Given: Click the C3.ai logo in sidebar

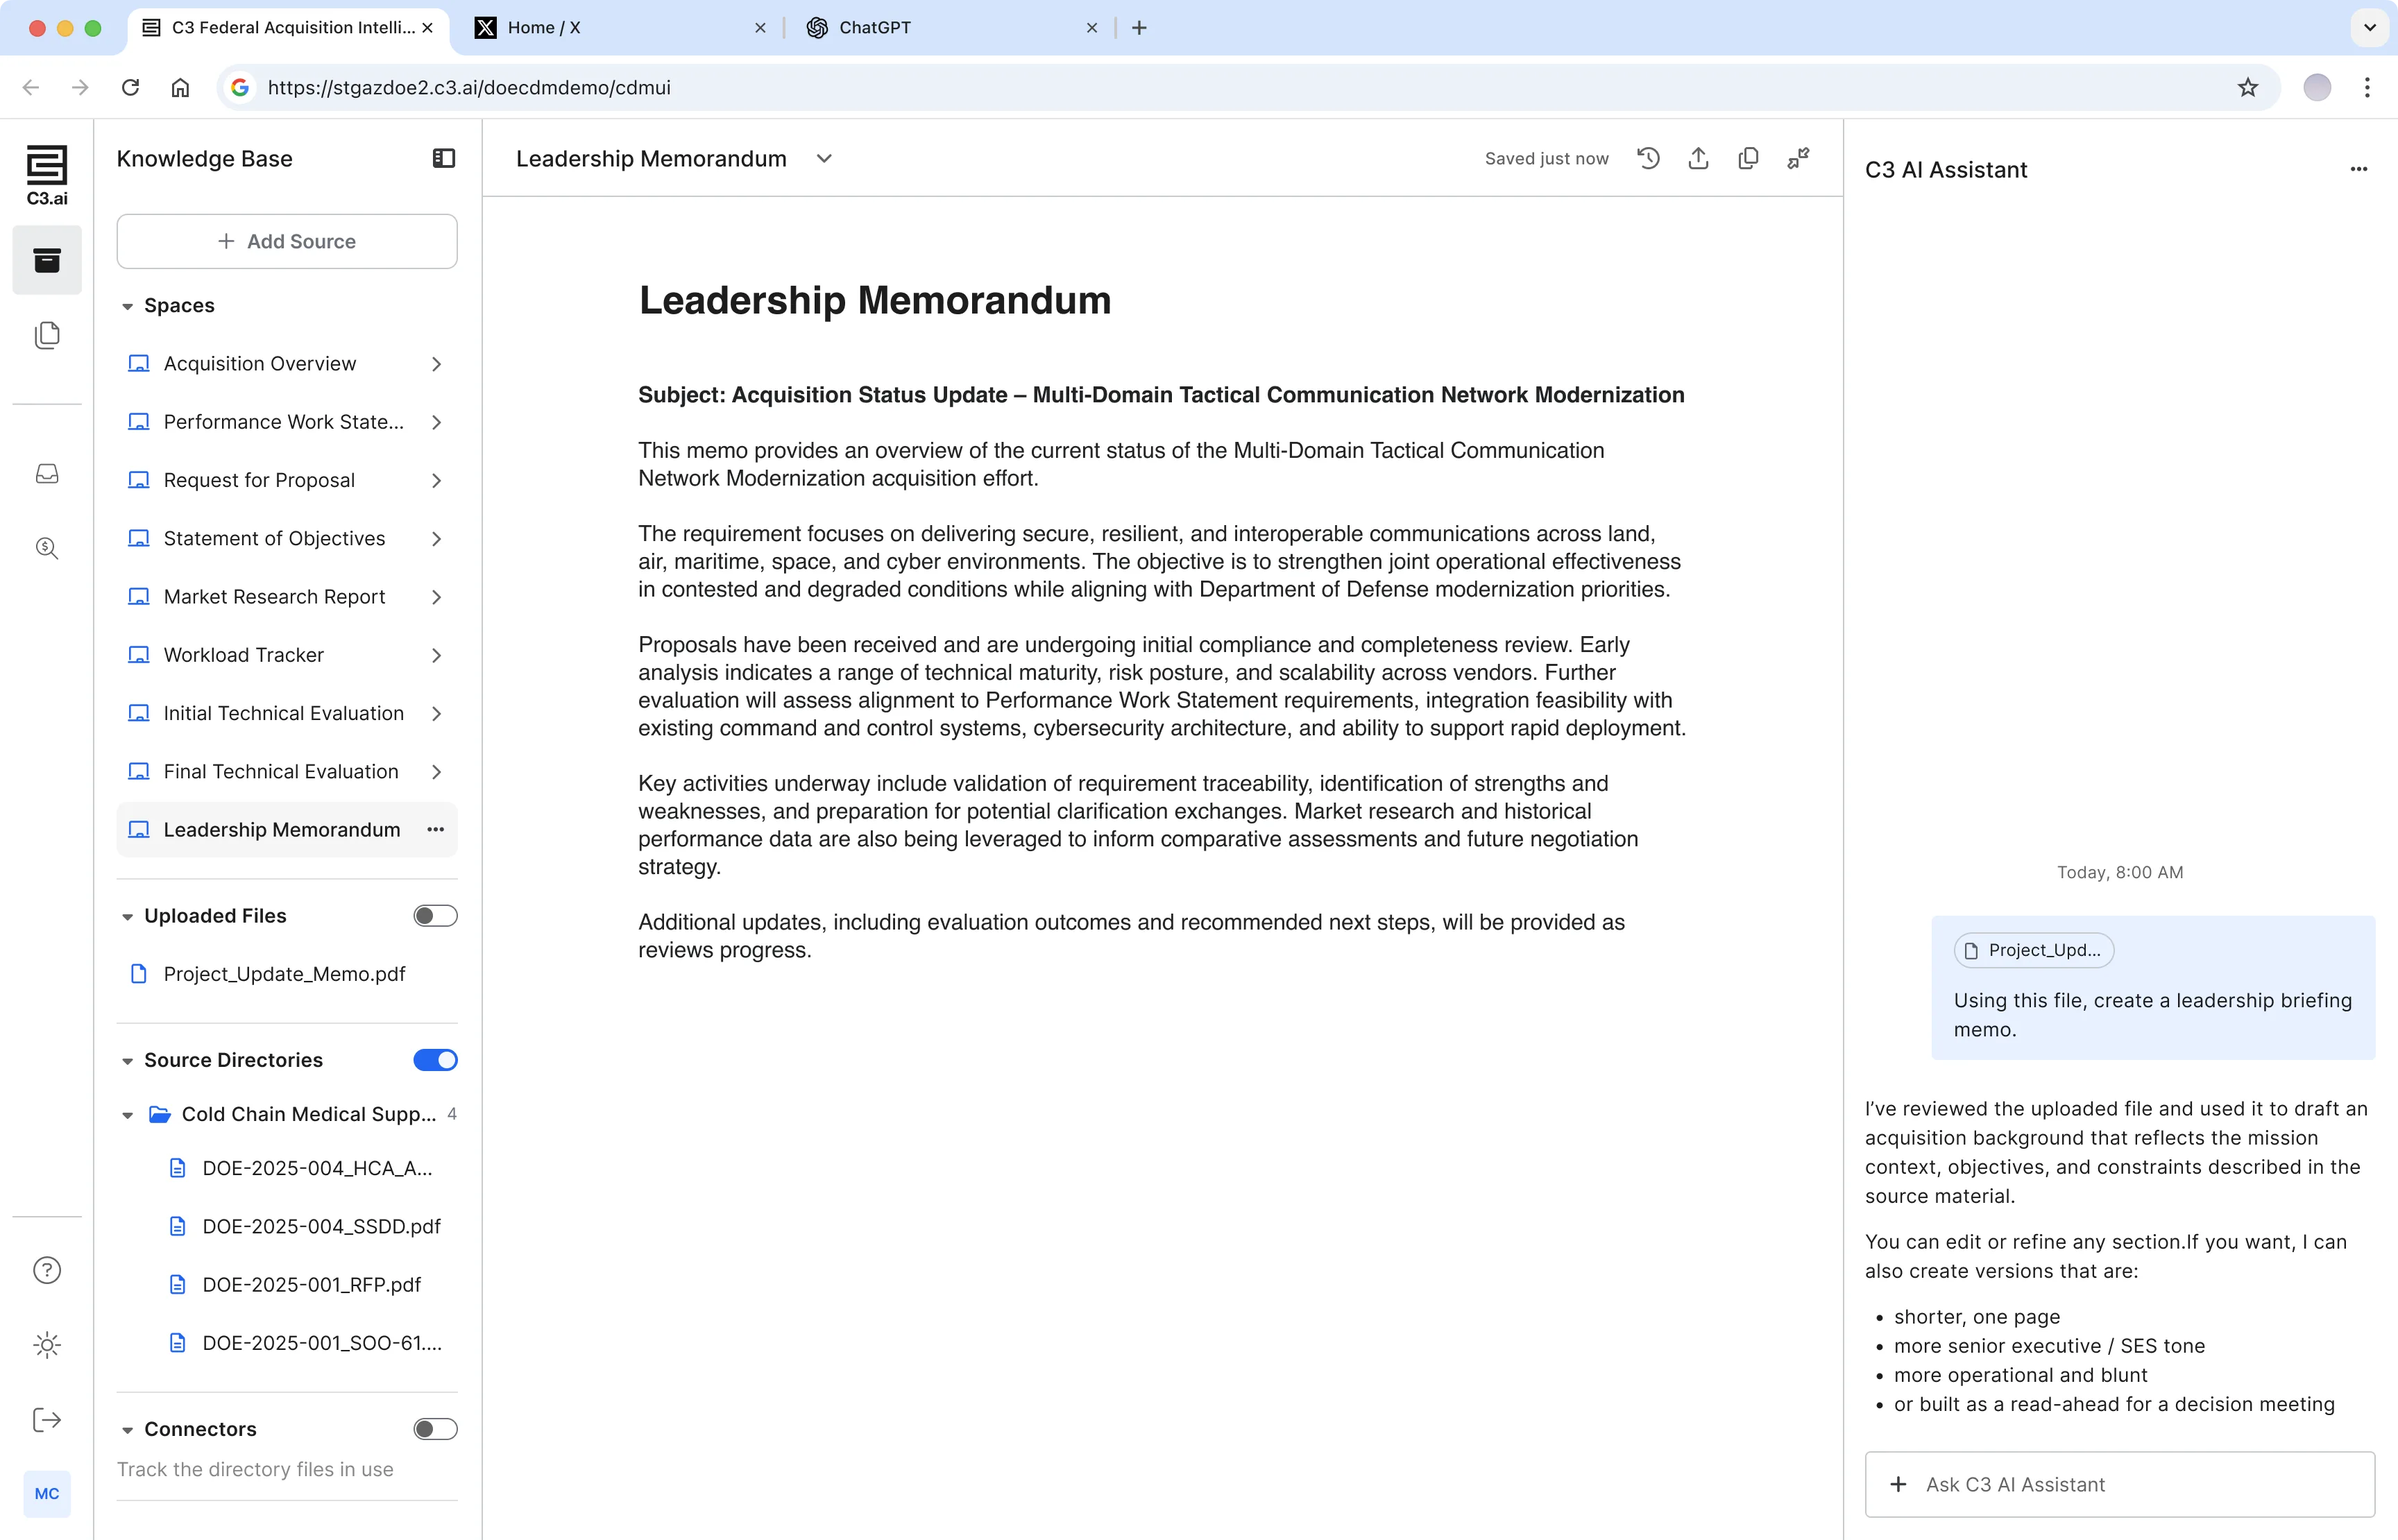Looking at the screenshot, I should click(47, 175).
